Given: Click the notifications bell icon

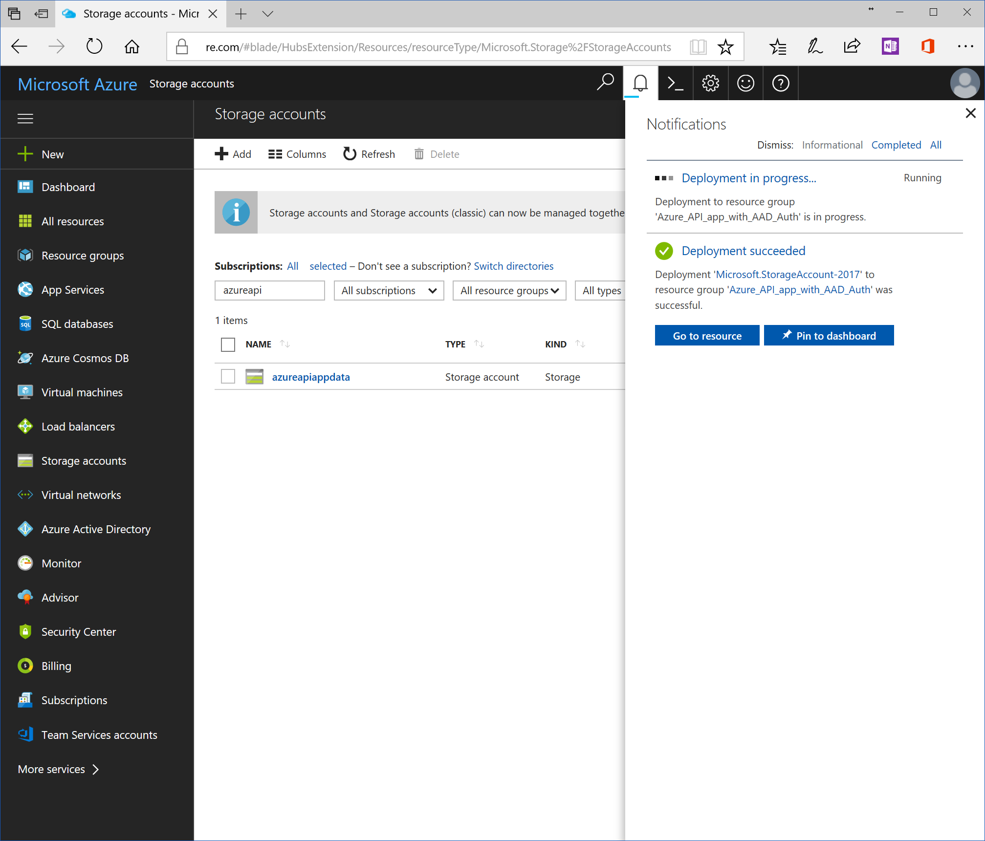Looking at the screenshot, I should (x=640, y=84).
